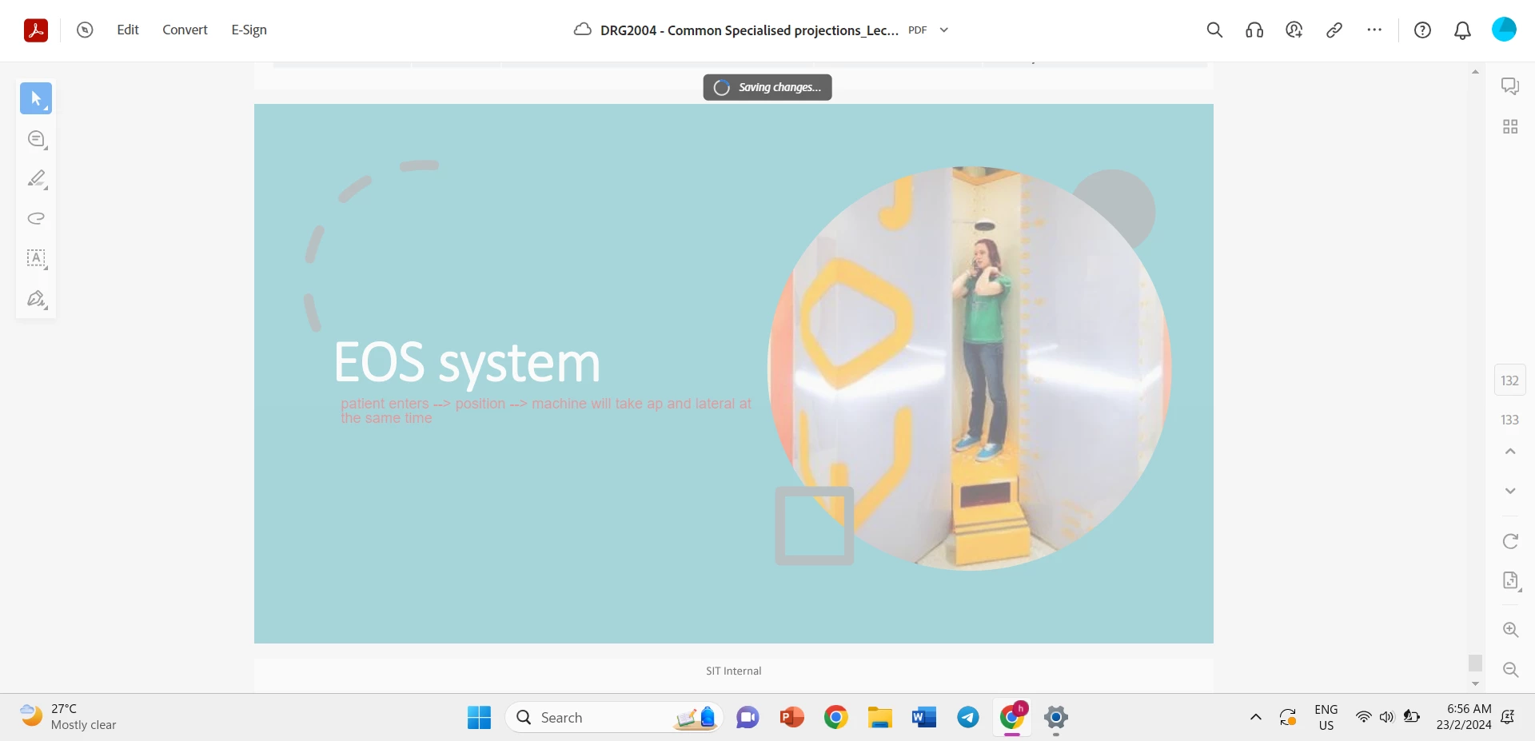Screen dimensions: 1535x741
Task: Expand the document title dropdown arrow
Action: point(943,30)
